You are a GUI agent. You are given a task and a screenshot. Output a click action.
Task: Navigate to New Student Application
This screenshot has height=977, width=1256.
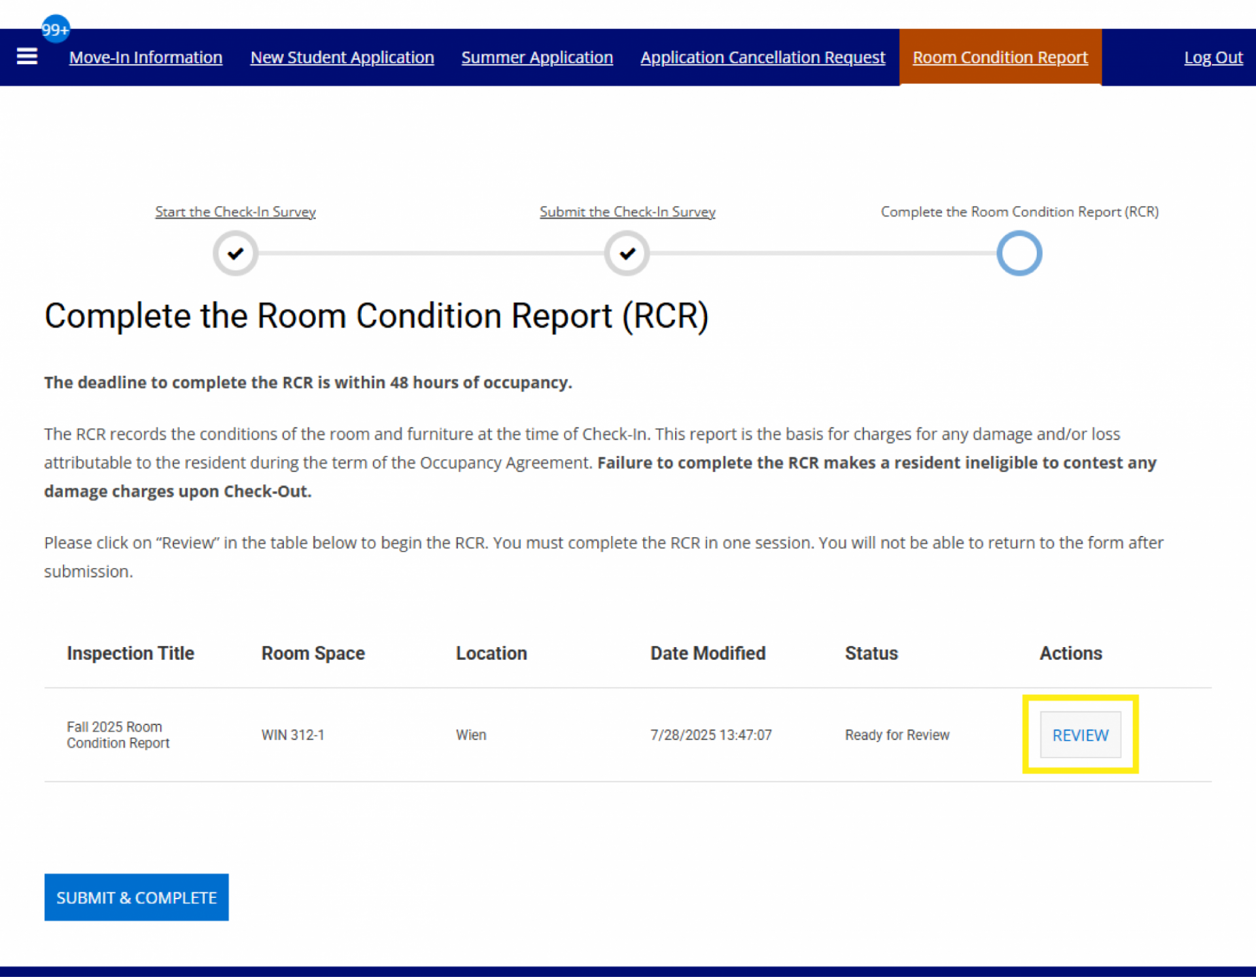[x=342, y=57]
